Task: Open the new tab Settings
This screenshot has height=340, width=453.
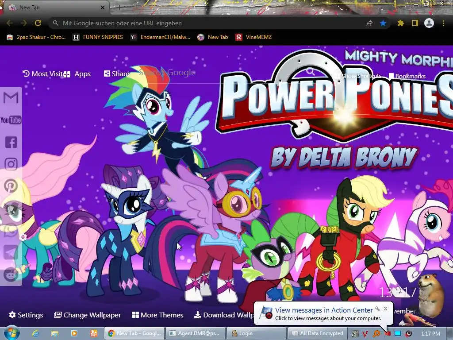Action: pyautogui.click(x=26, y=315)
